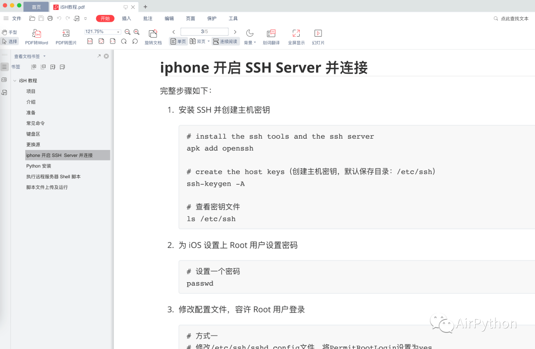Toggle 单页 single page view

pyautogui.click(x=178, y=41)
